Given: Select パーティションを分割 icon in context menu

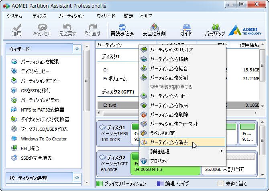Looking at the screenshot, I should point(144,78).
